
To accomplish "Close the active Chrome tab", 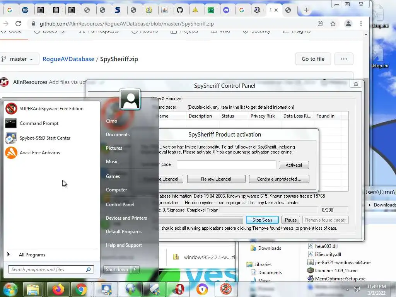I will point(276,10).
